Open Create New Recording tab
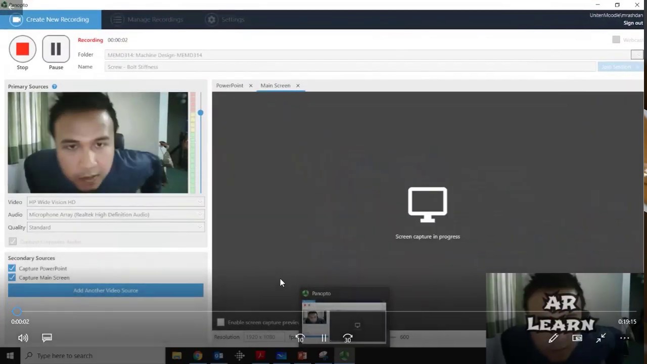Image resolution: width=647 pixels, height=364 pixels. point(51,19)
